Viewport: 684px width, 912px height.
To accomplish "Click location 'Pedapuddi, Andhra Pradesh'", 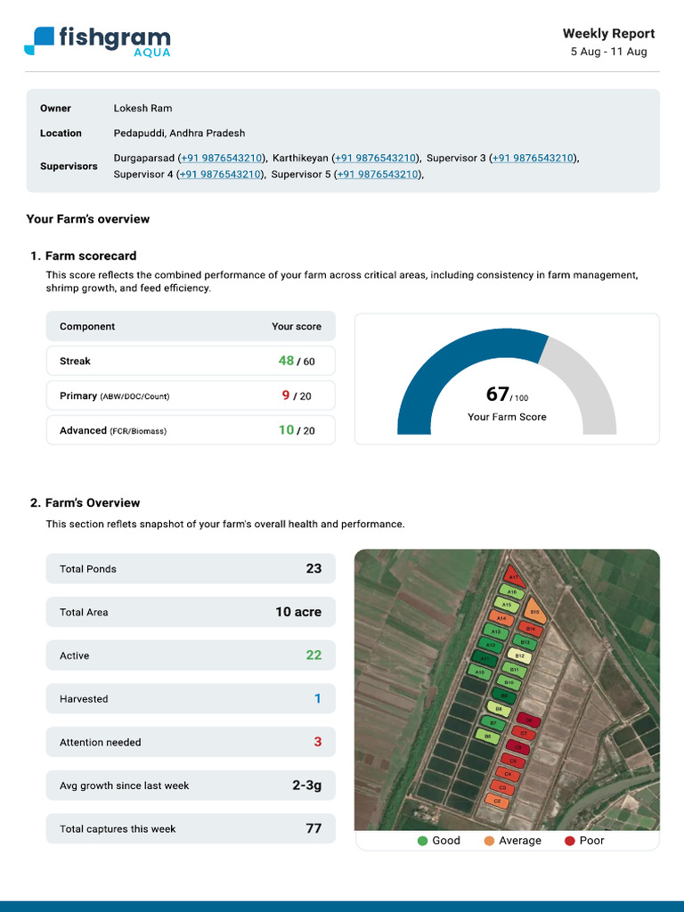I will click(x=179, y=134).
